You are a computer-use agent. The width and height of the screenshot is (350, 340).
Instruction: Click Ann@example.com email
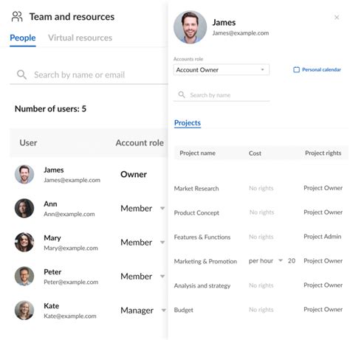tap(69, 214)
